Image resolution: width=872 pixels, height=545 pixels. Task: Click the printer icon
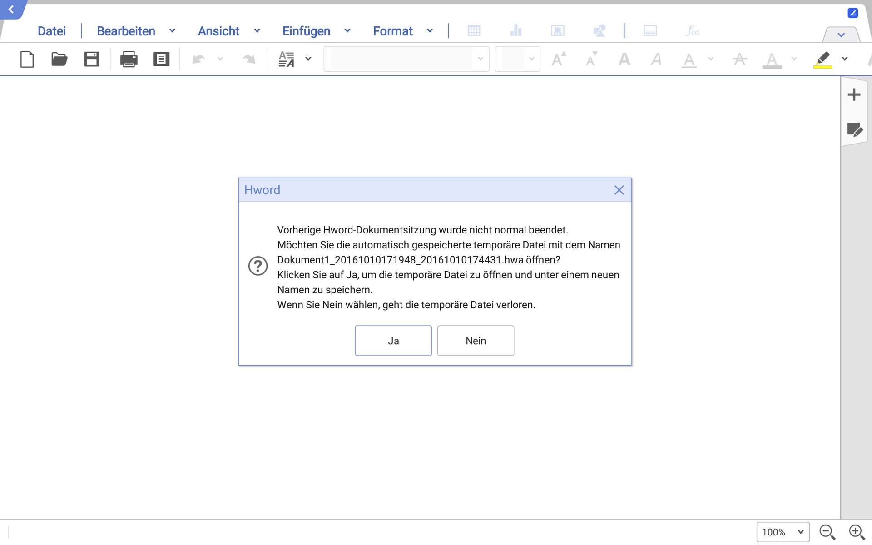pyautogui.click(x=129, y=59)
